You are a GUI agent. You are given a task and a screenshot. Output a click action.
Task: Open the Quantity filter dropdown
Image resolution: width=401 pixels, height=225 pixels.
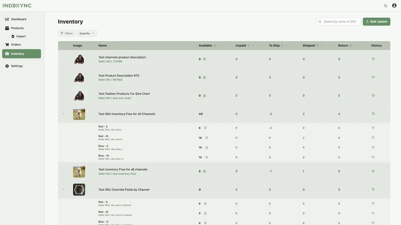pyautogui.click(x=87, y=33)
